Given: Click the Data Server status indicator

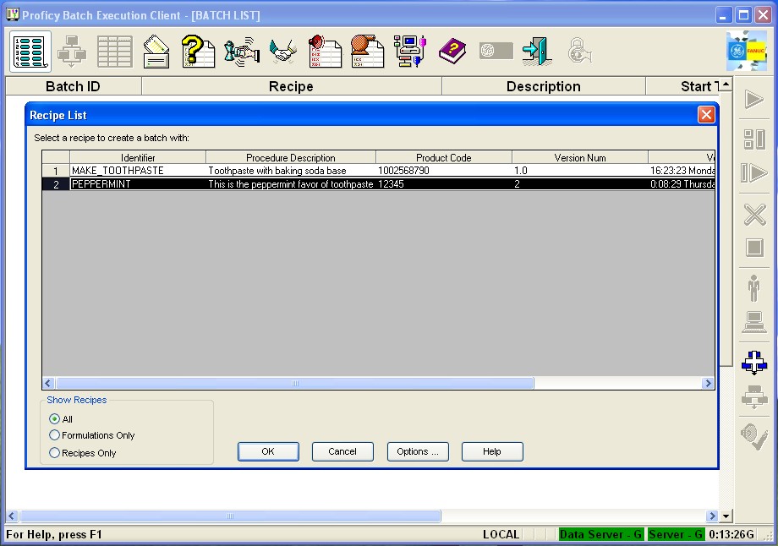Looking at the screenshot, I should point(601,535).
